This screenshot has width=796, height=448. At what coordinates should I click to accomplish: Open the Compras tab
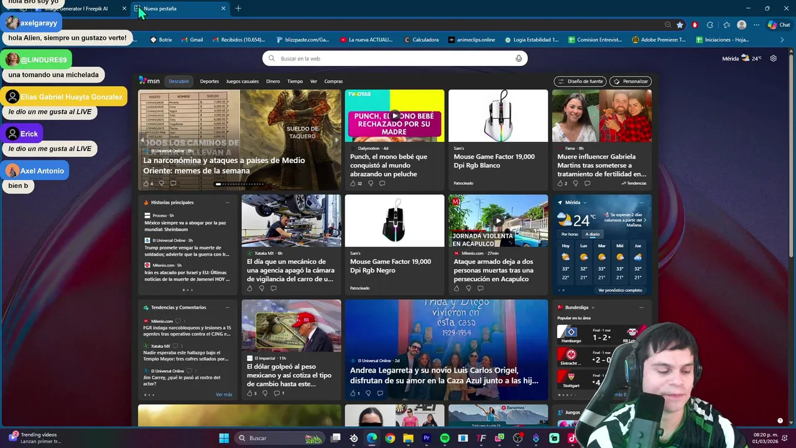coord(333,81)
